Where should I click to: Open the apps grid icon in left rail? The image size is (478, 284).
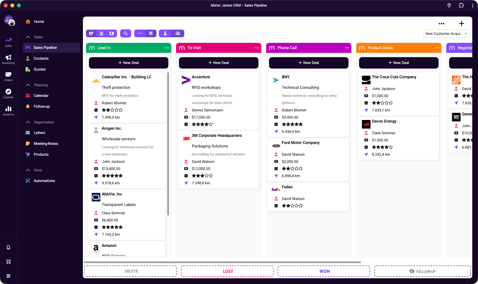coord(9,262)
